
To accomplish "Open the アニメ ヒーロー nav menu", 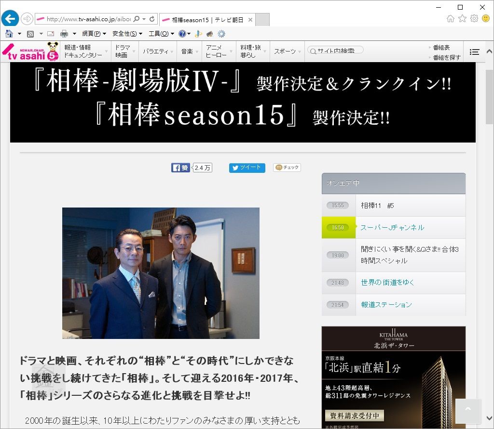I will coord(219,51).
